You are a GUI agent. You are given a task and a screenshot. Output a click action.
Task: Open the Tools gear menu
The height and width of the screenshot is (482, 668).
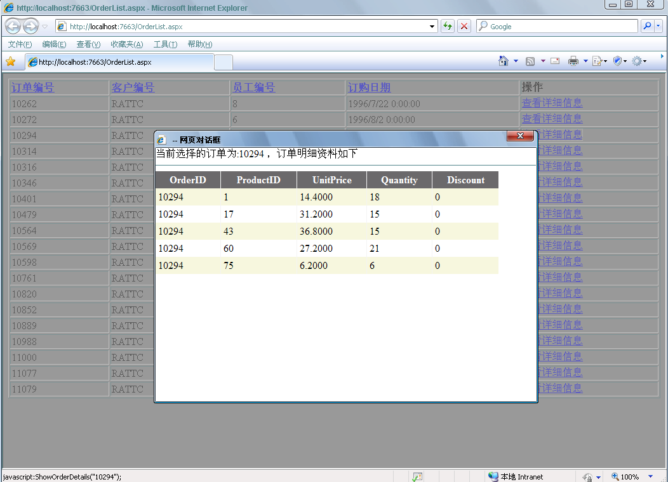tap(639, 61)
